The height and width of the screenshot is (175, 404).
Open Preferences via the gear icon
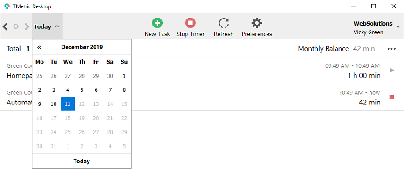257,23
